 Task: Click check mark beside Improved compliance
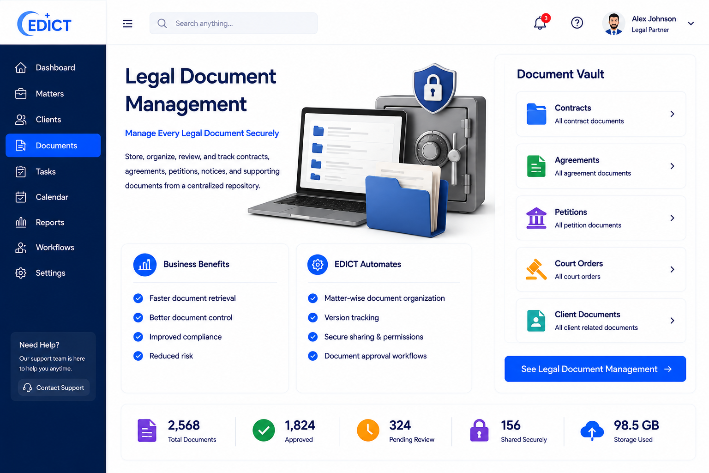coord(138,337)
